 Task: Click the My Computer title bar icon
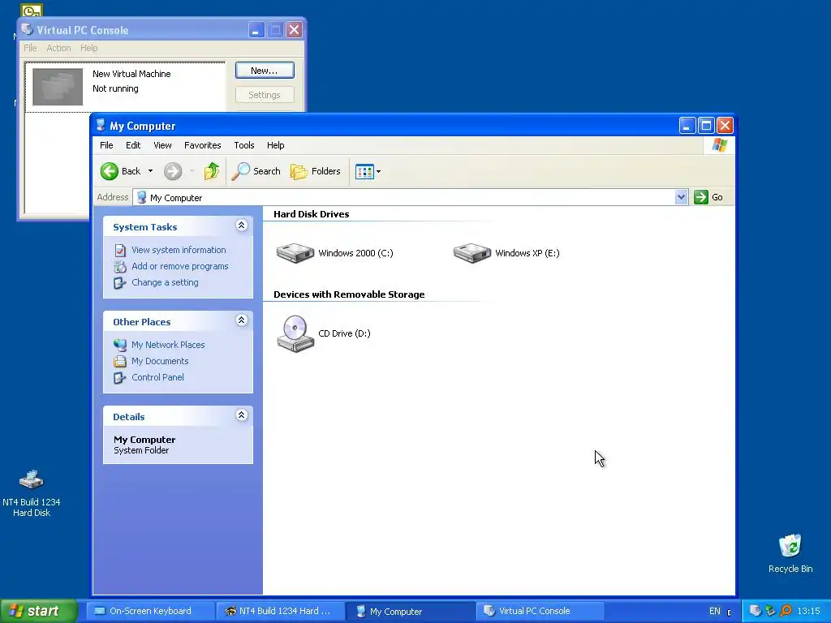[x=101, y=126]
